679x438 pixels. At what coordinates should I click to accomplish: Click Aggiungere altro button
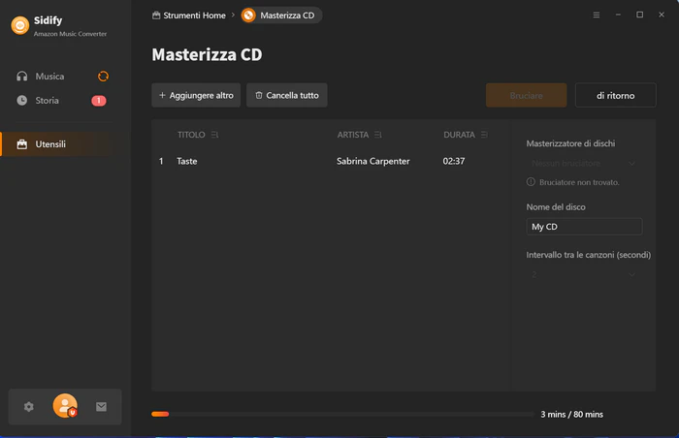point(196,95)
